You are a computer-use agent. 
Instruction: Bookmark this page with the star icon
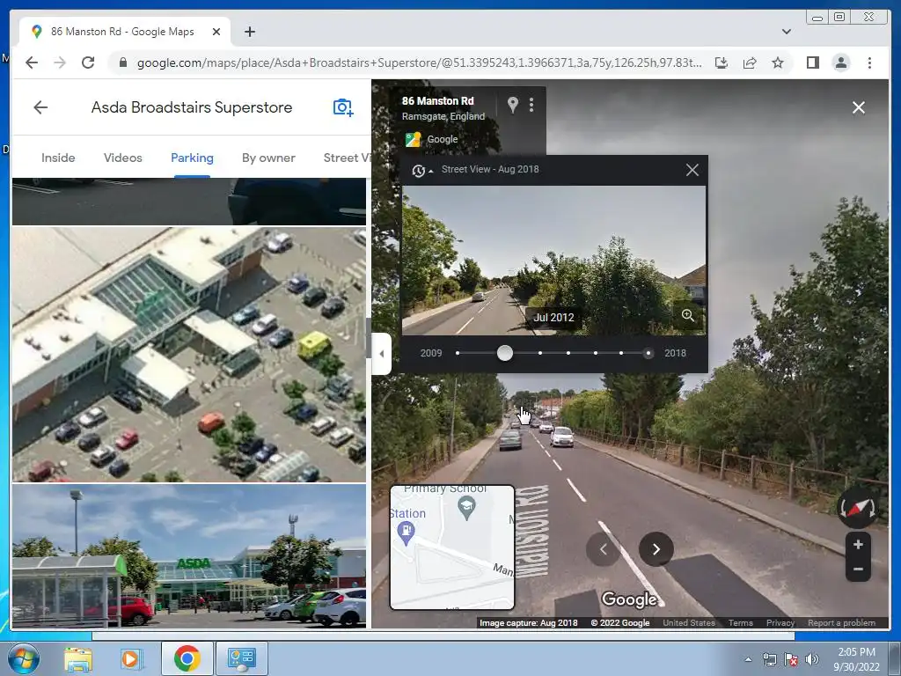[x=778, y=62]
